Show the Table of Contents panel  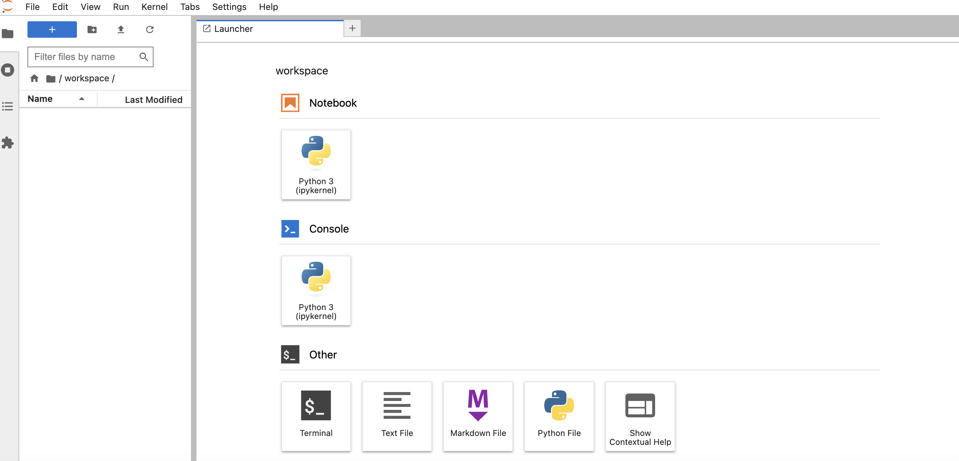pos(8,106)
